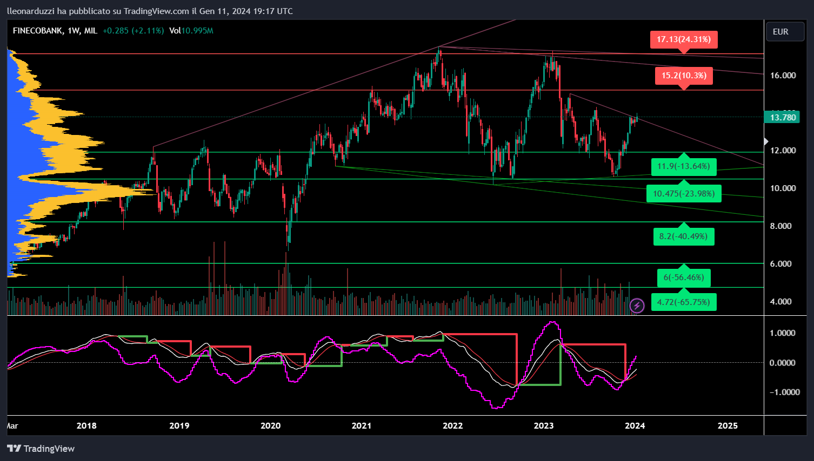Click the 2021 time axis label

click(x=362, y=426)
